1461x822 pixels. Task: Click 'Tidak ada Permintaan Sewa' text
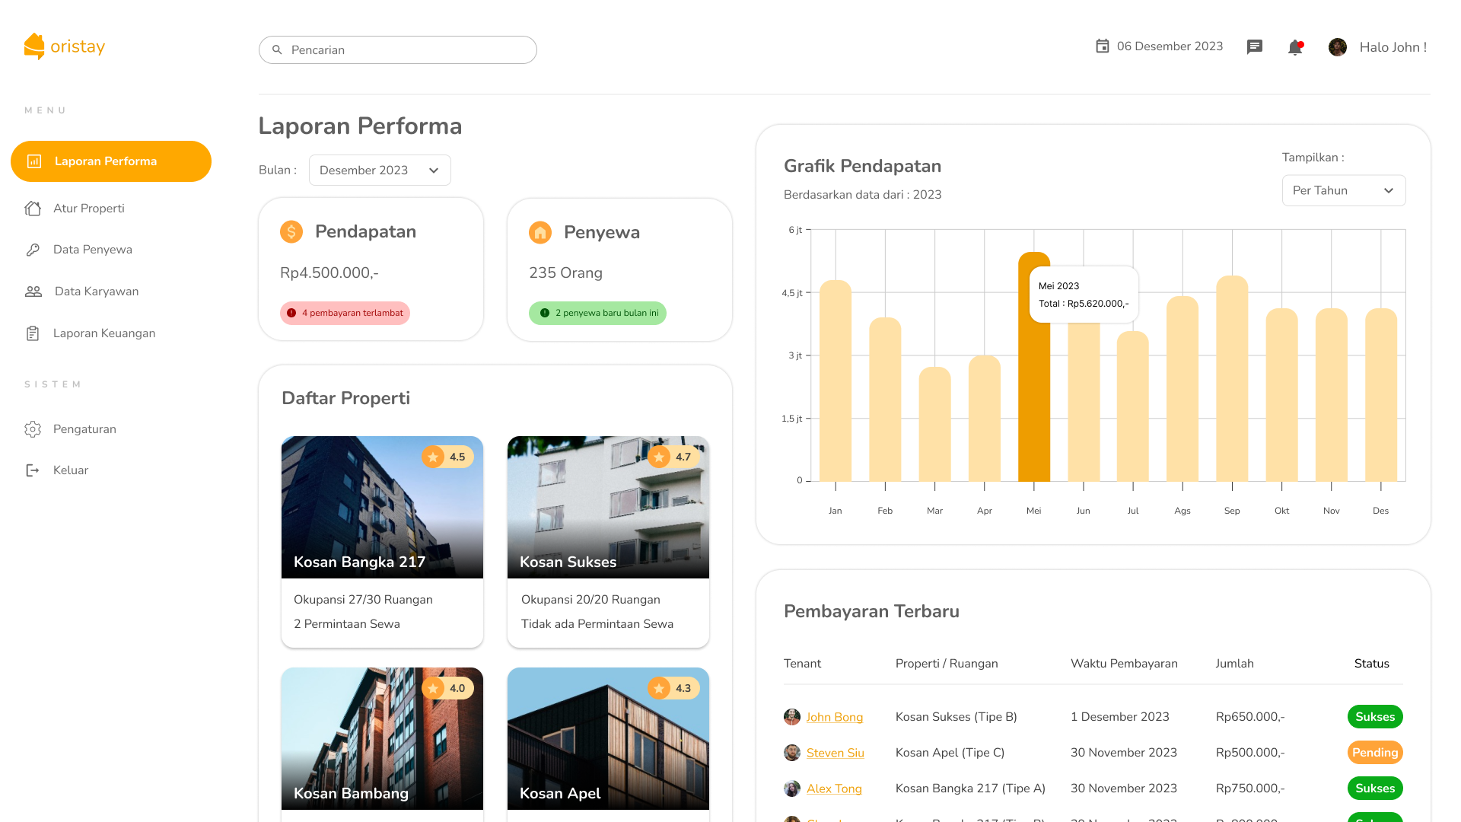coord(597,624)
